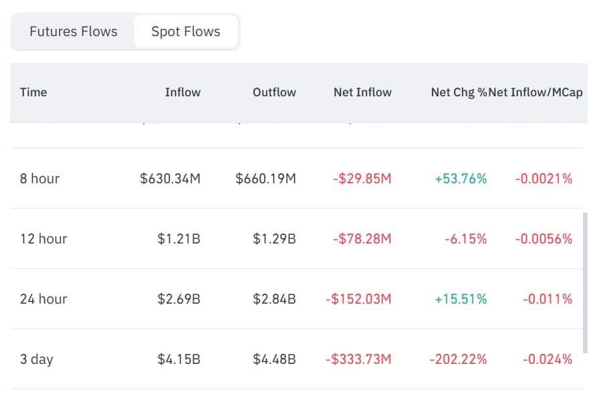
Task: Click the $2.84B outflow value
Action: pos(275,299)
